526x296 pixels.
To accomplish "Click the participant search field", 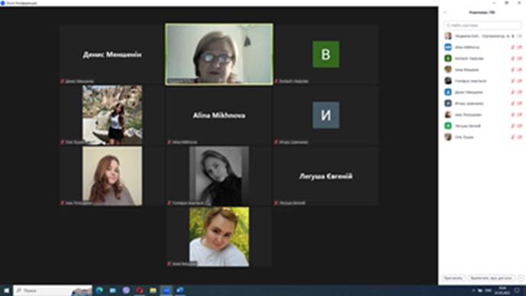I will click(x=482, y=25).
